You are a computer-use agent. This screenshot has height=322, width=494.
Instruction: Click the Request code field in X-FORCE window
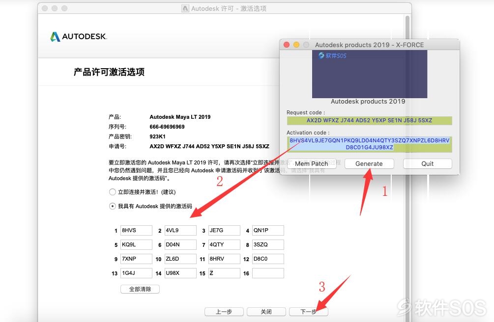pyautogui.click(x=369, y=121)
